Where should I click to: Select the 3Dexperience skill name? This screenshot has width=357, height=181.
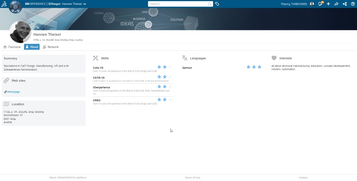coord(101,88)
